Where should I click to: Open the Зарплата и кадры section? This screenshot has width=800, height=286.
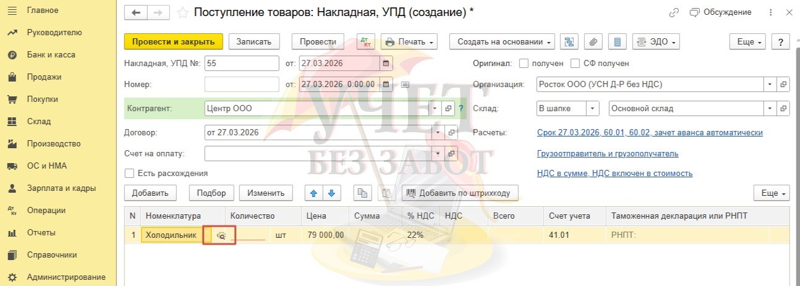61,188
